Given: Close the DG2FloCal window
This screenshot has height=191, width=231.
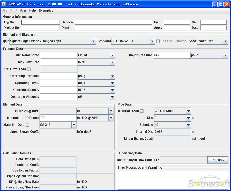Looking at the screenshot, I should click(x=227, y=4).
